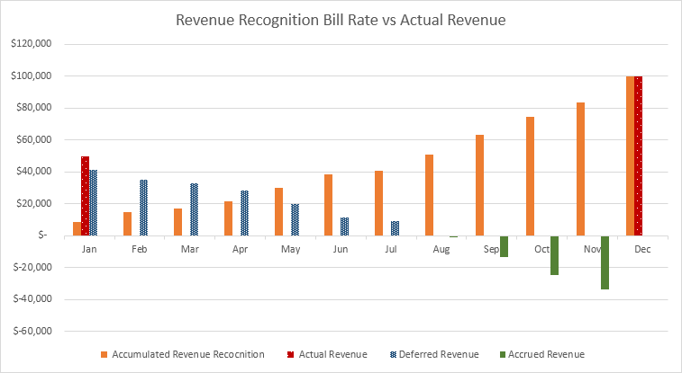682x373 pixels.
Task: Select the Accumulated Revenue Recognition legend label
Action: 187,354
